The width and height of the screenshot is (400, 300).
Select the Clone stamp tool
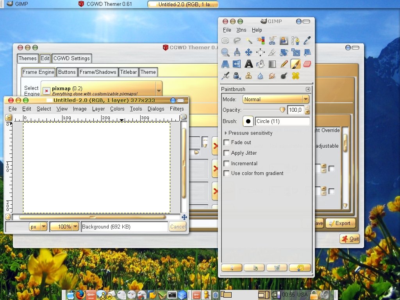(249, 76)
